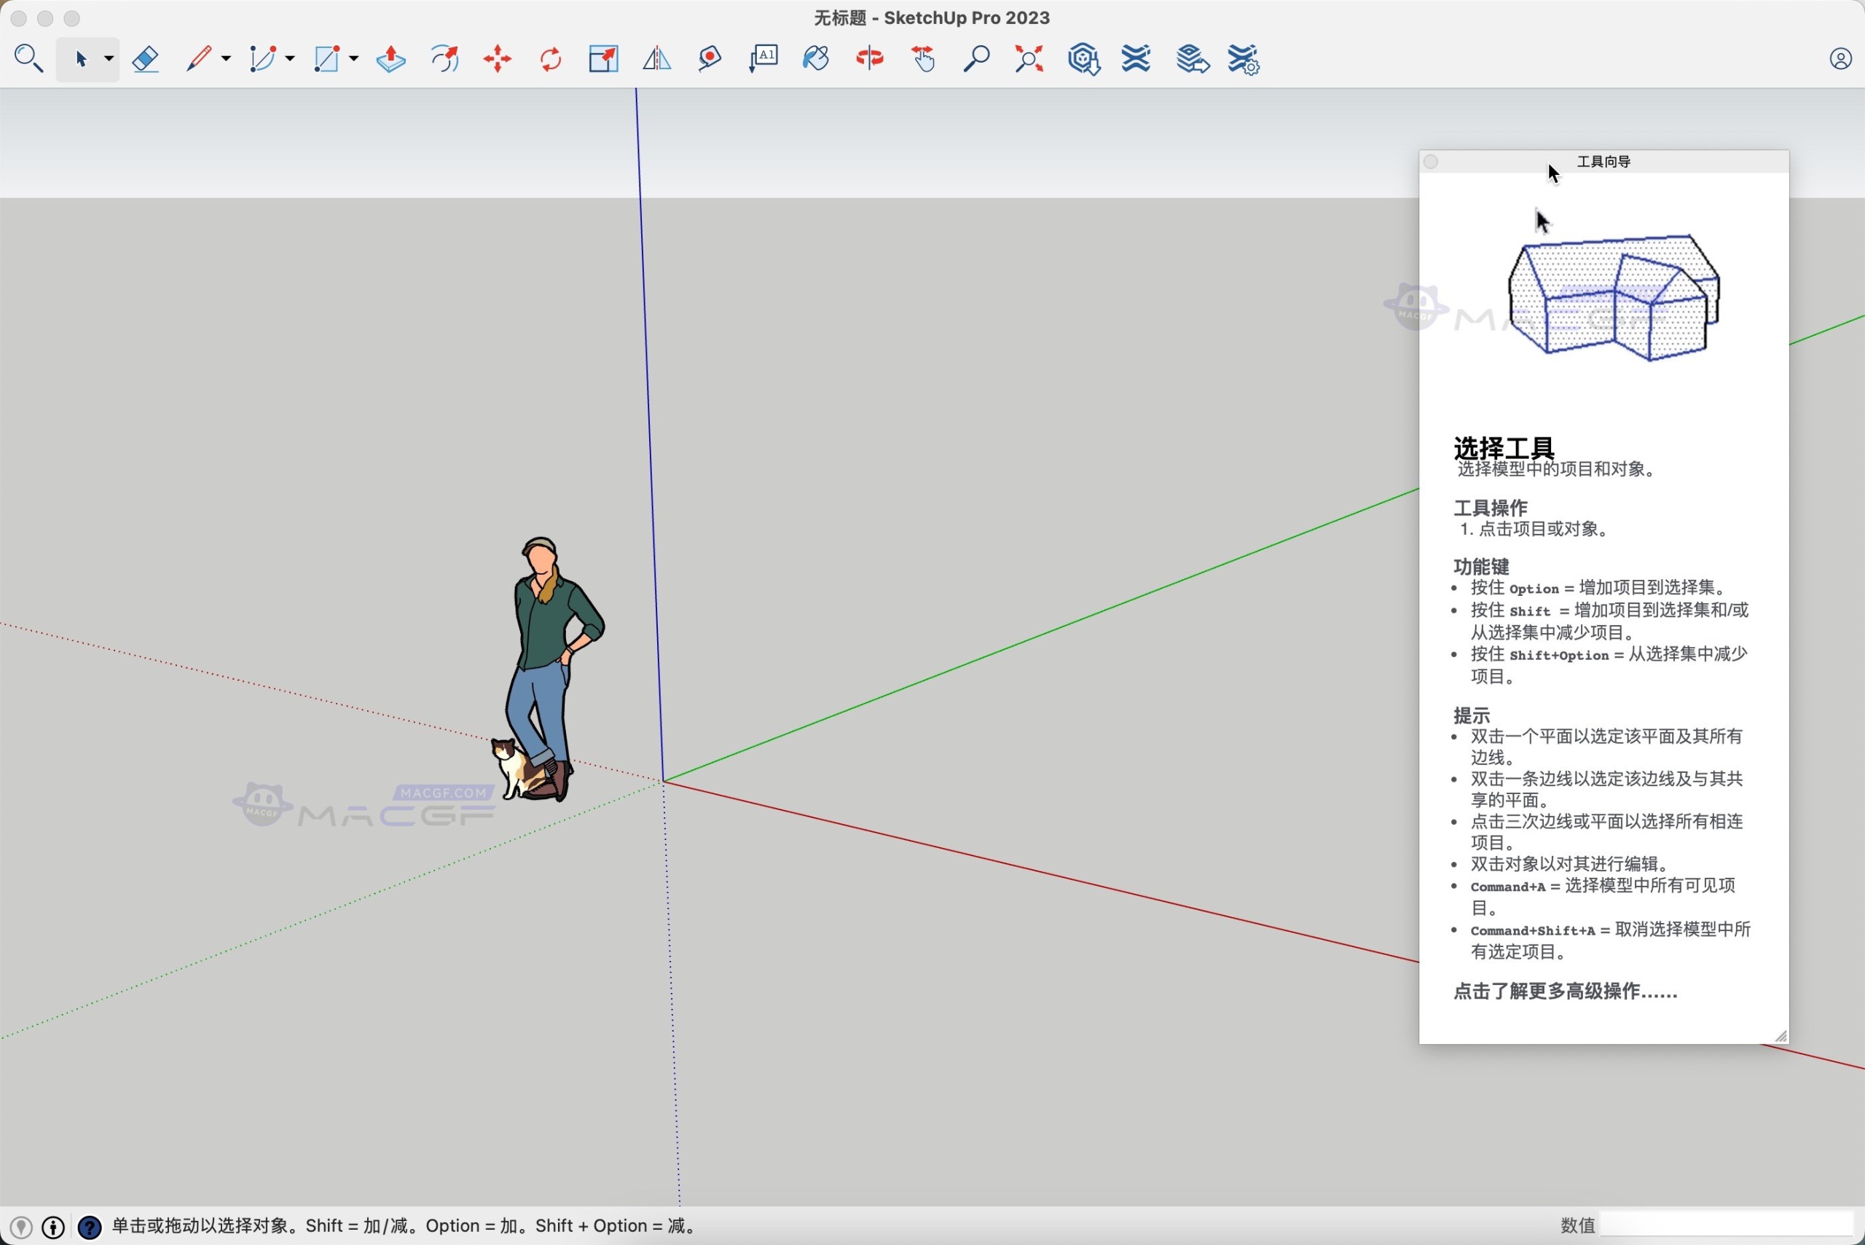The width and height of the screenshot is (1865, 1245).
Task: Expand the Arc tools dropdown
Action: pos(289,59)
